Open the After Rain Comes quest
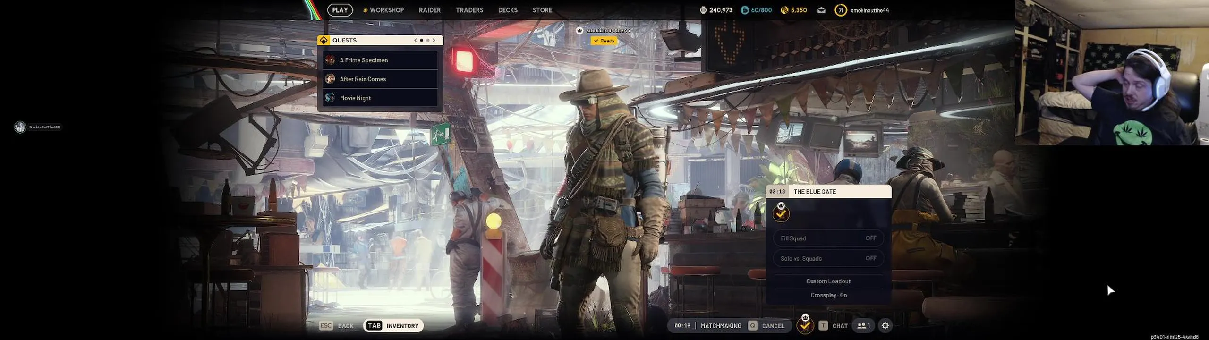 (380, 79)
